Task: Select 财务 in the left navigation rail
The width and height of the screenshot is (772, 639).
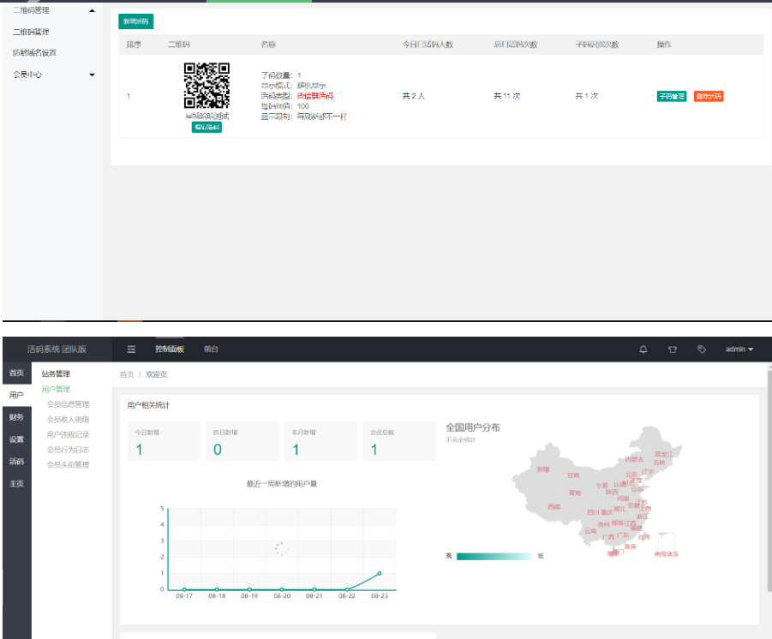Action: tap(19, 418)
